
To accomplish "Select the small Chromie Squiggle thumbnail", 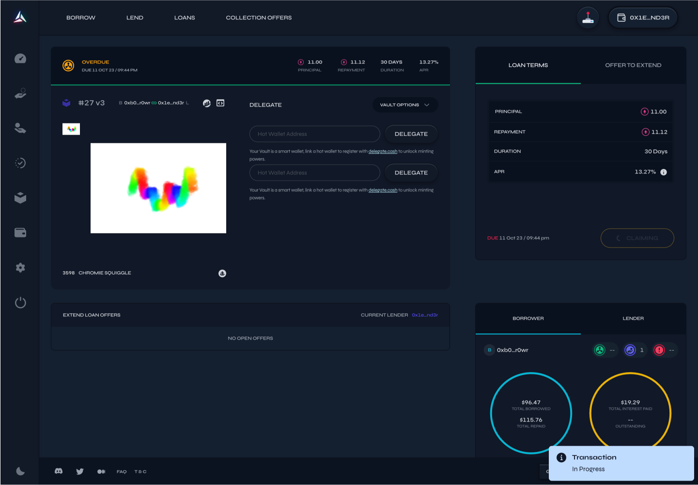I will (x=71, y=129).
